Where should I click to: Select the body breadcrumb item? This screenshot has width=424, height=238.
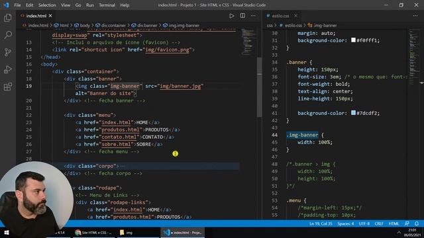[x=85, y=25]
